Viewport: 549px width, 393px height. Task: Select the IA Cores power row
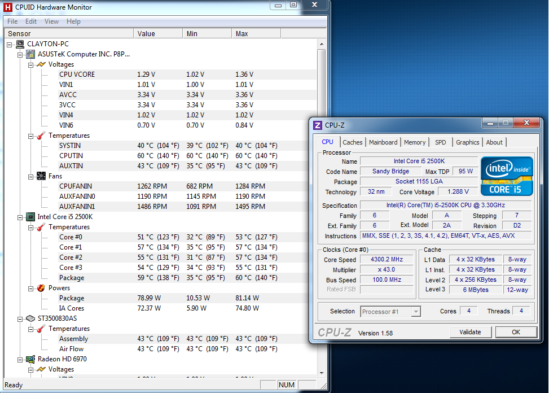click(x=188, y=308)
